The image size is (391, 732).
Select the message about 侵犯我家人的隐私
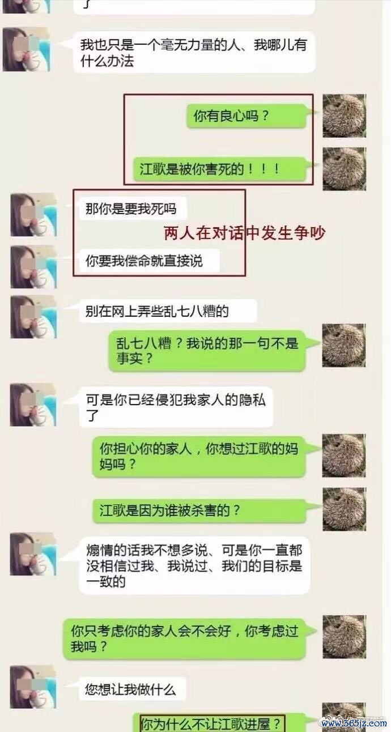click(x=176, y=407)
